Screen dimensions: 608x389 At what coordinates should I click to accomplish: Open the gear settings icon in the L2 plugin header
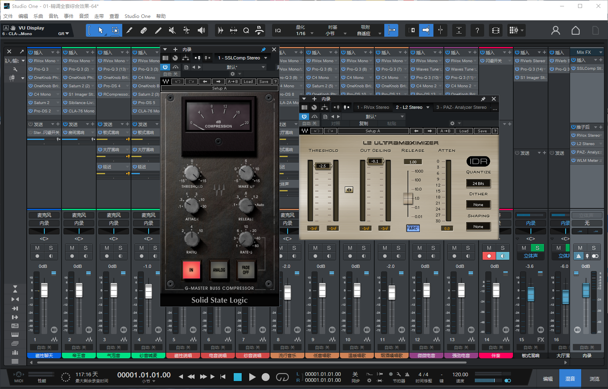click(452, 123)
